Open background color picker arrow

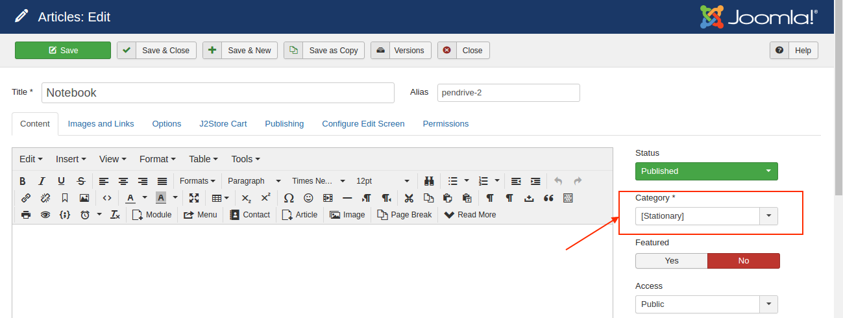(175, 198)
